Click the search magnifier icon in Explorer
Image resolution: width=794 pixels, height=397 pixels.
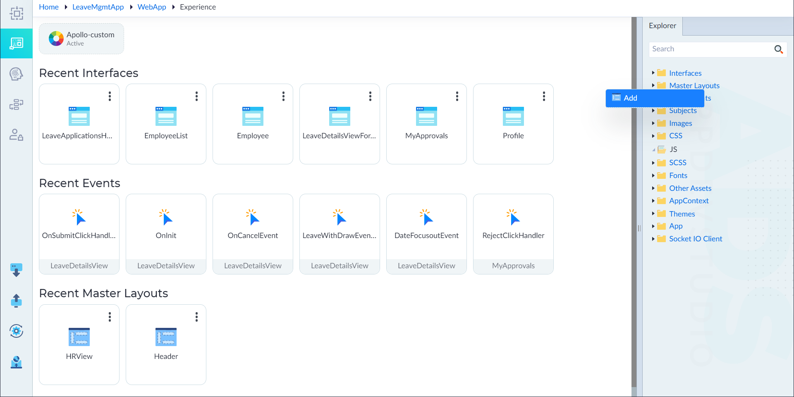tap(778, 49)
